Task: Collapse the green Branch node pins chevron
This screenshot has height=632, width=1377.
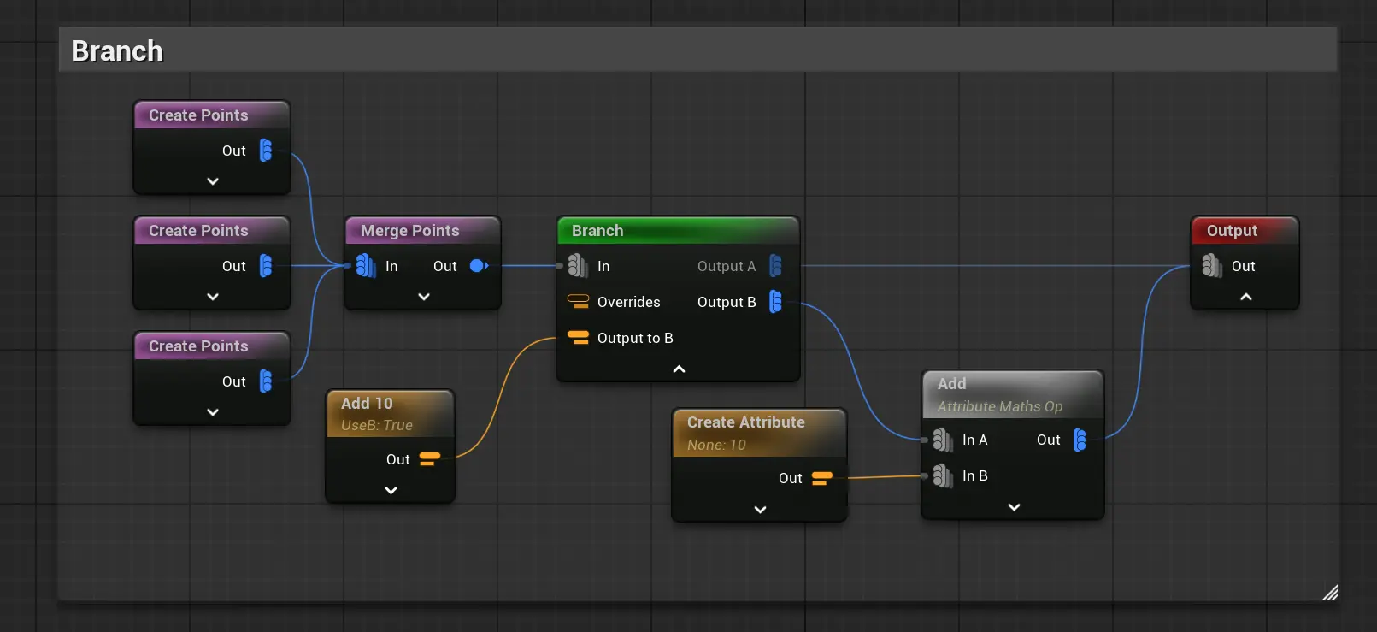Action: pyautogui.click(x=679, y=369)
